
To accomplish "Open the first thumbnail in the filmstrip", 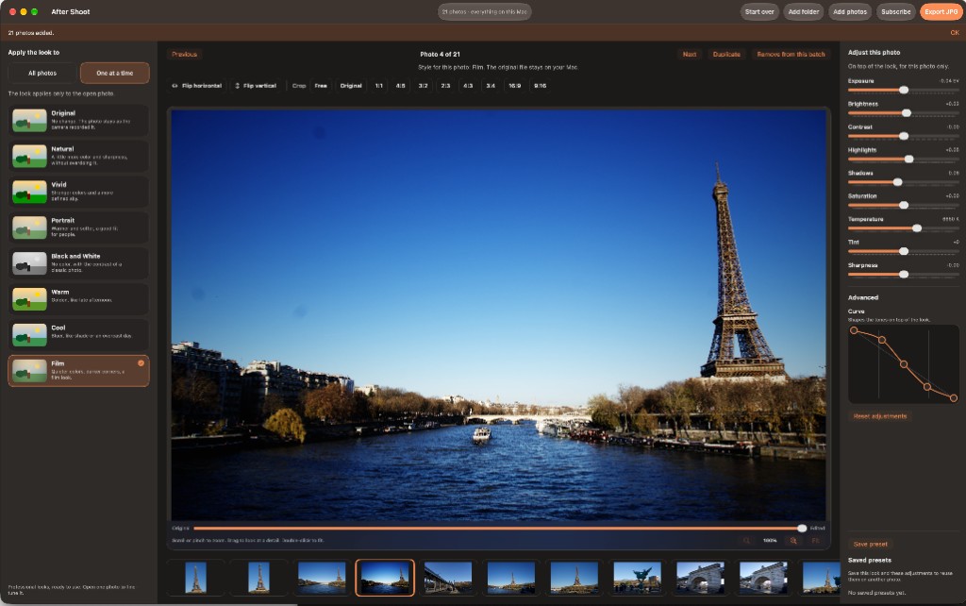I will pos(196,578).
